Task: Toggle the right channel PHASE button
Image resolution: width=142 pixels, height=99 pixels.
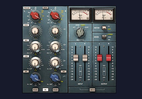Action: (55, 90)
